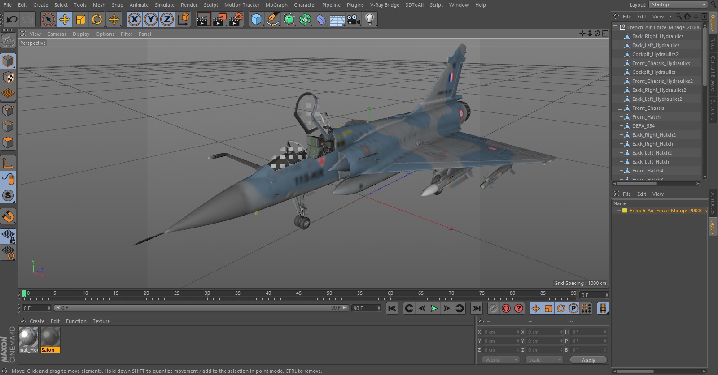This screenshot has height=375, width=718.
Task: Toggle the Solo S button
Action: [8, 195]
